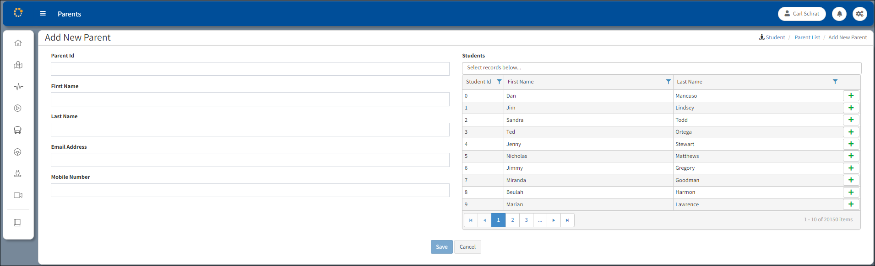Open the play circle sidebar icon
This screenshot has width=875, height=266.
click(18, 108)
